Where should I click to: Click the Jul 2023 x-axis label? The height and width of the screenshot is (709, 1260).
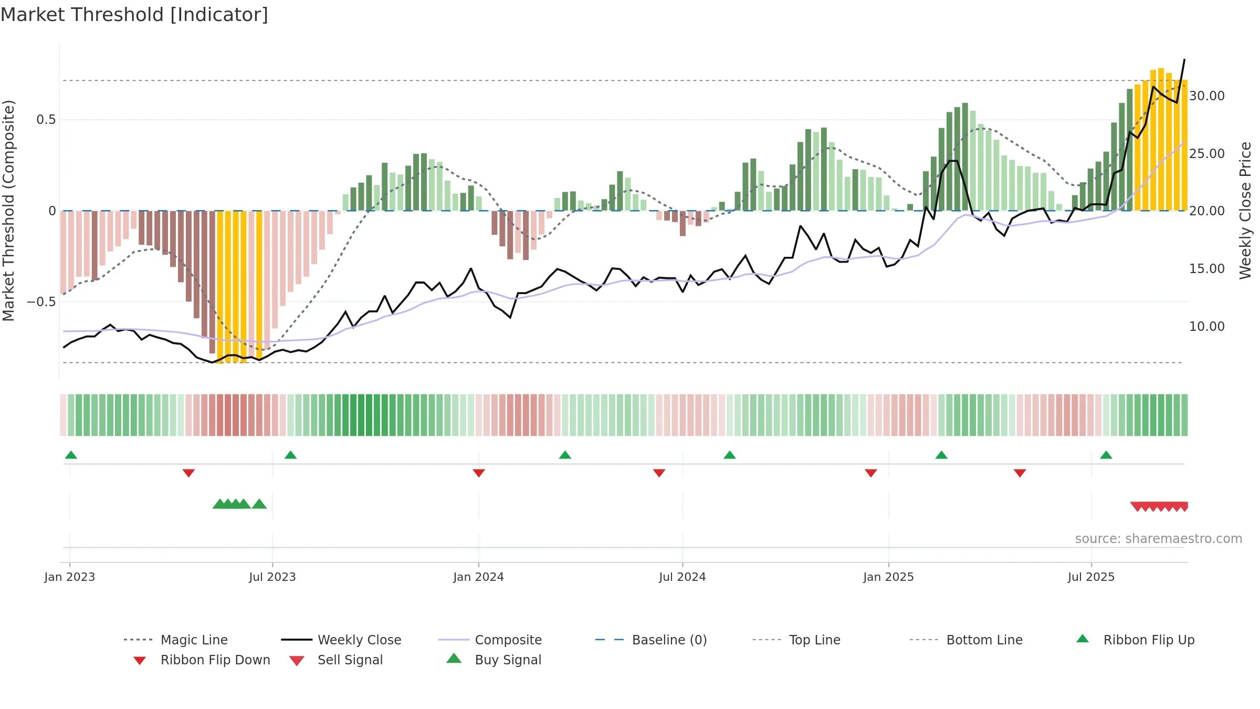[x=272, y=577]
